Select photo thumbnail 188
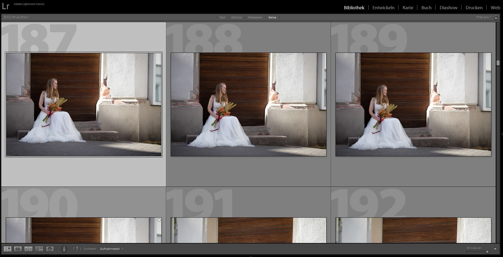The height and width of the screenshot is (257, 503). point(248,104)
